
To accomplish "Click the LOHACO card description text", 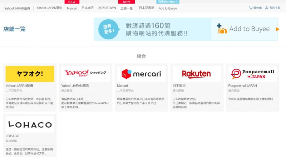I will click(x=29, y=151).
